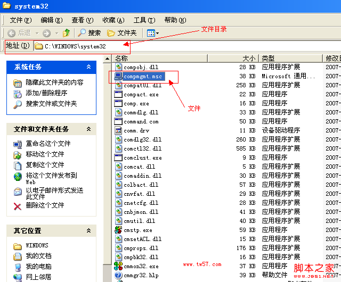Click the Forward navigation arrow icon
Viewport: 341px width, 282px height.
[x=46, y=33]
